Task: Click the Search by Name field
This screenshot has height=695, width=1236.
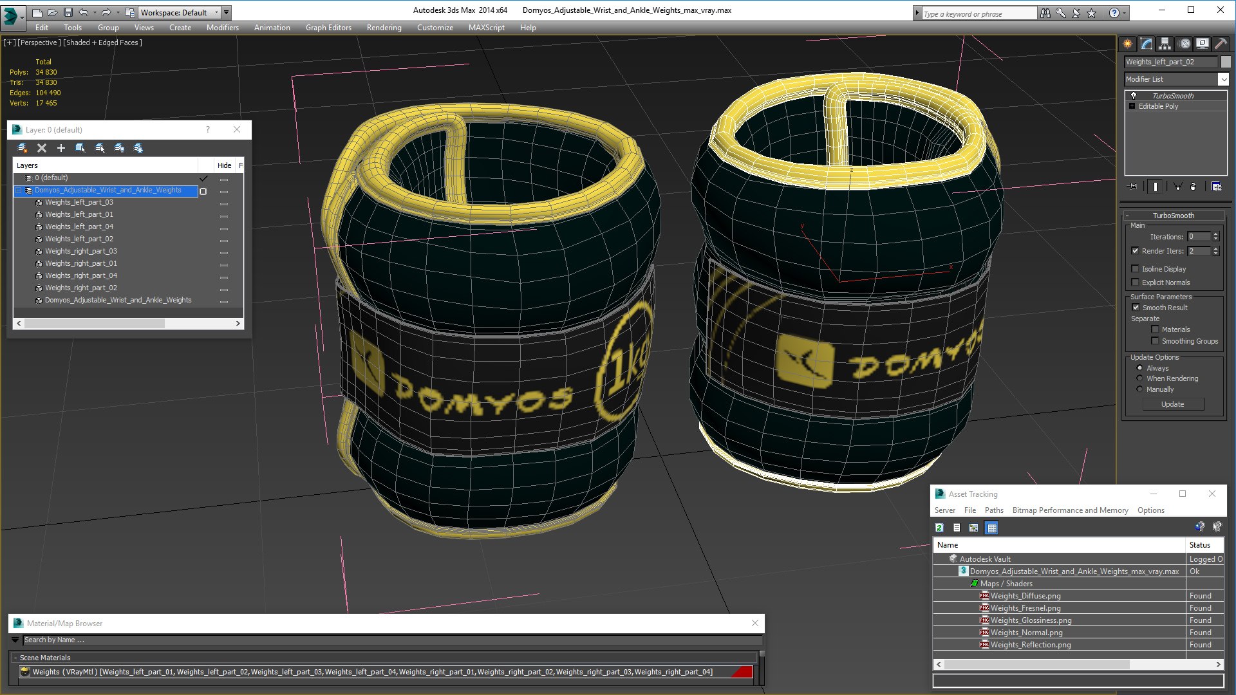Action: 386,640
